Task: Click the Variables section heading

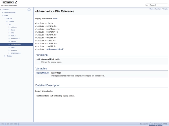Action: point(41,68)
